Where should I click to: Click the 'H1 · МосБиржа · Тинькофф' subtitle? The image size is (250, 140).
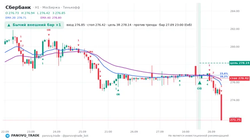[57, 7]
